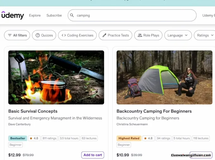Open the Ratings dropdown
Viewport: 215px width, 160px height.
tap(204, 35)
